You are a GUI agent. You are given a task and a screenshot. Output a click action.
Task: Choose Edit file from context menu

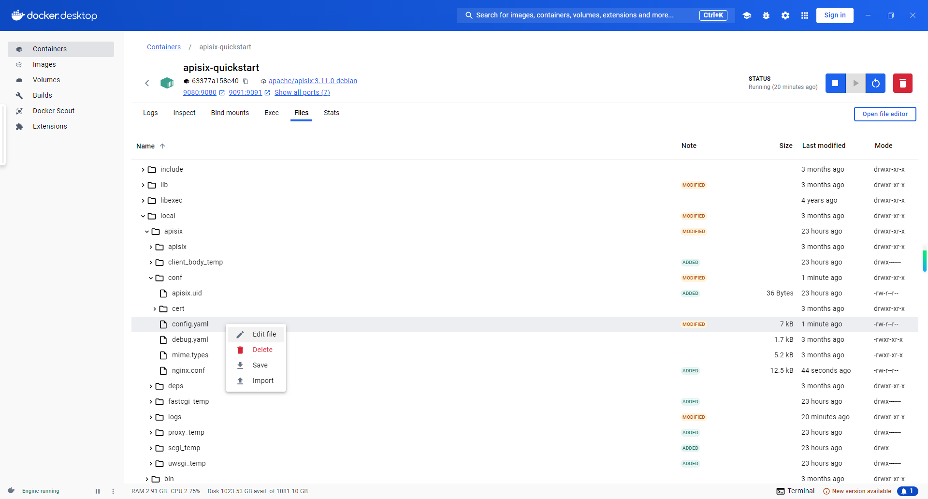256,334
